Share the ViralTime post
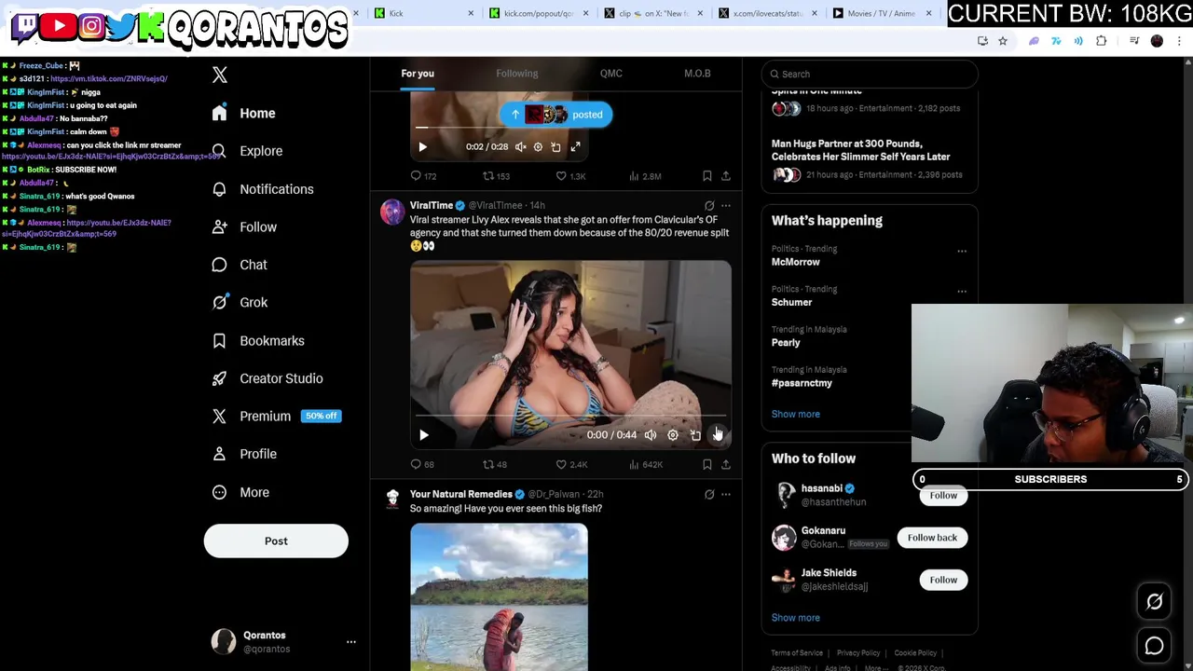The width and height of the screenshot is (1193, 671). (726, 464)
